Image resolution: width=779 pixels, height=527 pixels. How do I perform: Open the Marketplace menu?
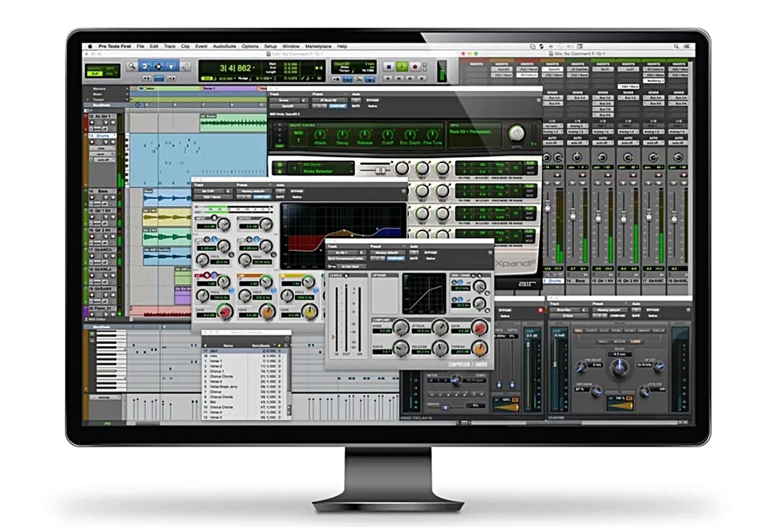pos(319,46)
